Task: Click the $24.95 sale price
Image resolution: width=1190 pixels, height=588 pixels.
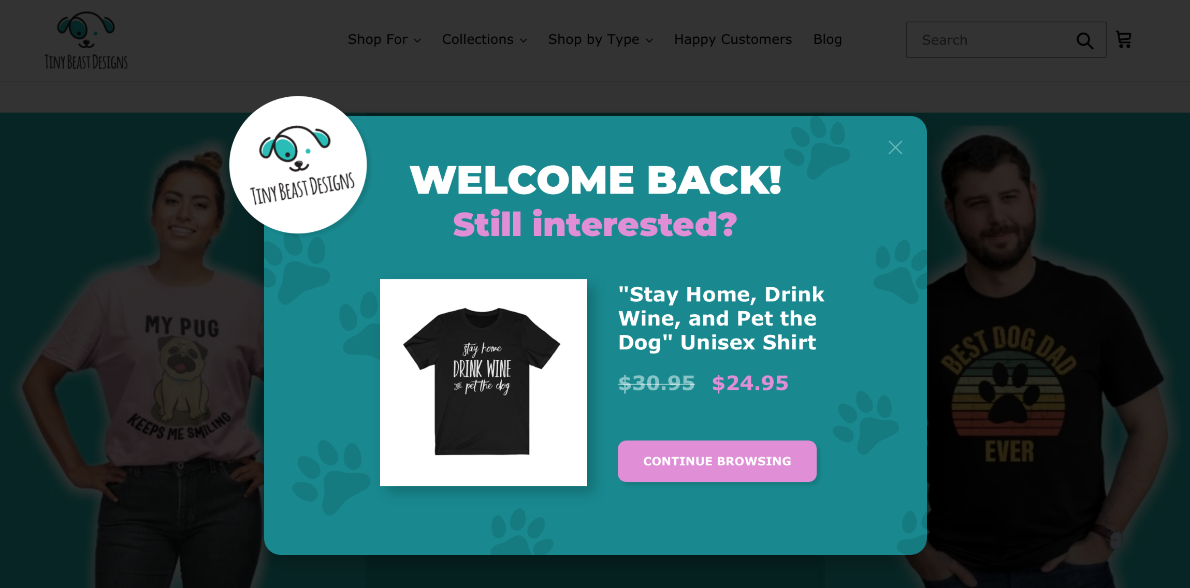Action: tap(750, 384)
